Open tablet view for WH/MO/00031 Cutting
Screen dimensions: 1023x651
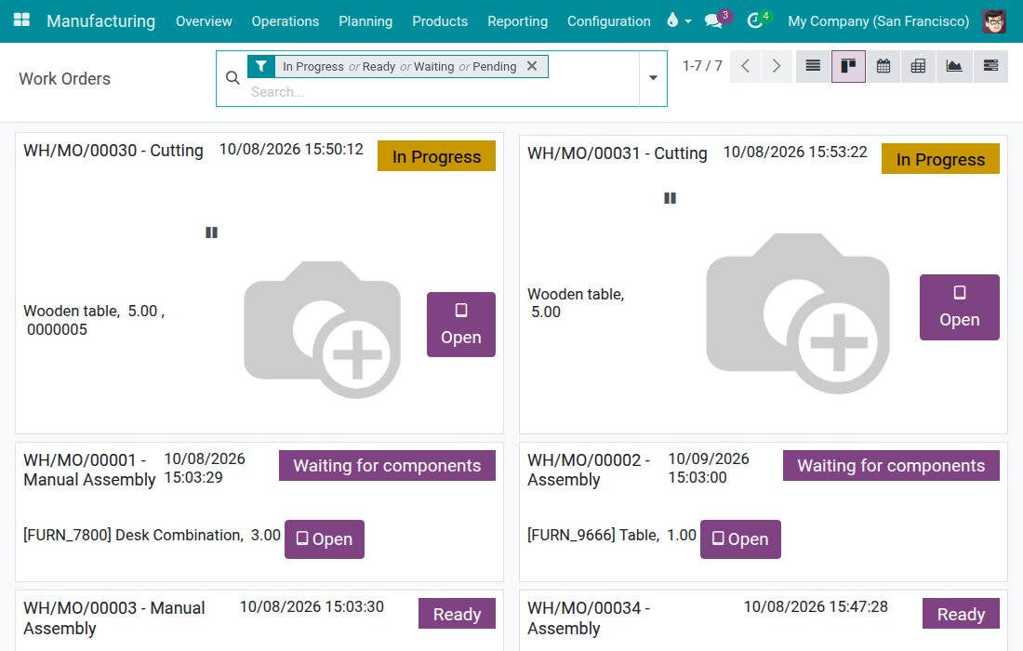coord(959,307)
